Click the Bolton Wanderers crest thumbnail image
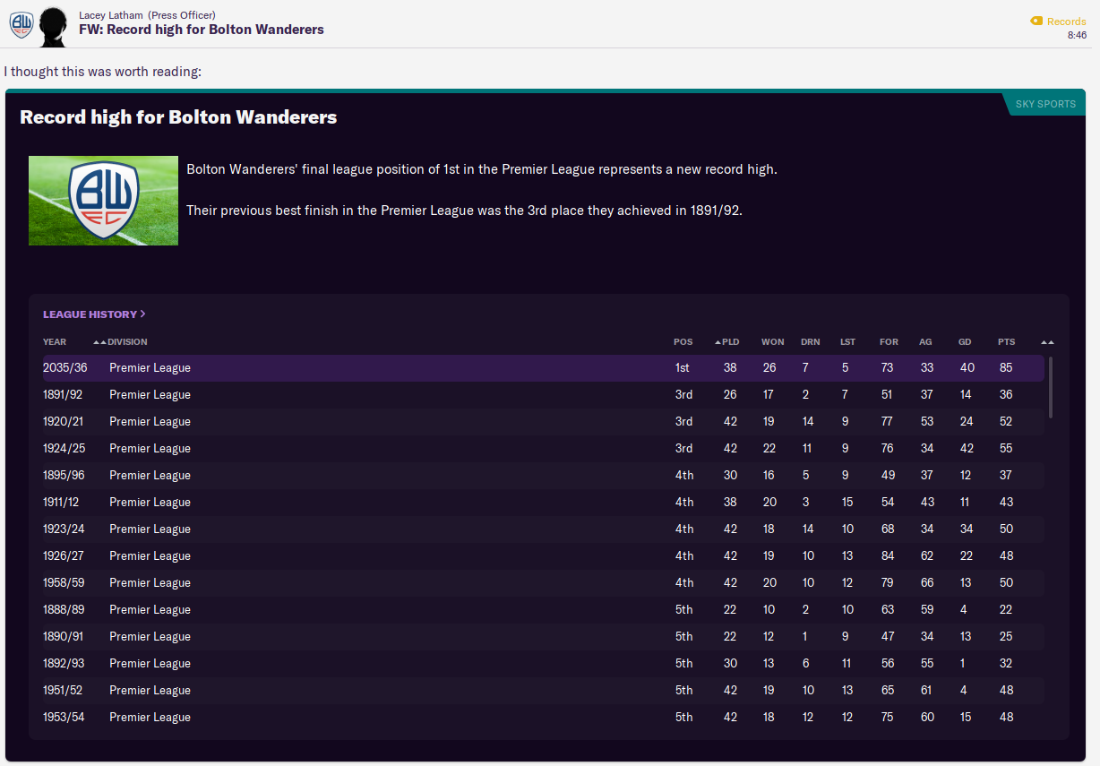This screenshot has height=766, width=1100. [x=103, y=201]
